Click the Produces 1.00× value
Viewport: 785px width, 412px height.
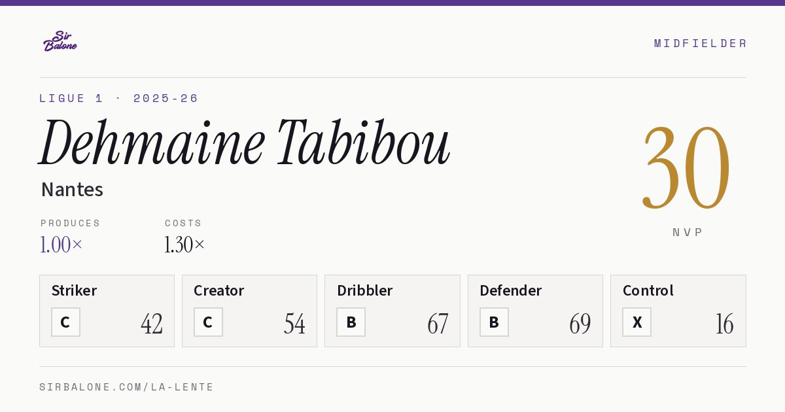coord(61,245)
